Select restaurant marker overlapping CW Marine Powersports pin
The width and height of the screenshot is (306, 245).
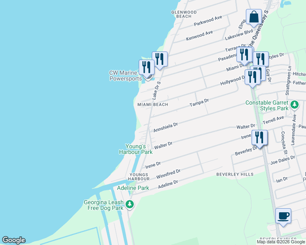point(146,68)
